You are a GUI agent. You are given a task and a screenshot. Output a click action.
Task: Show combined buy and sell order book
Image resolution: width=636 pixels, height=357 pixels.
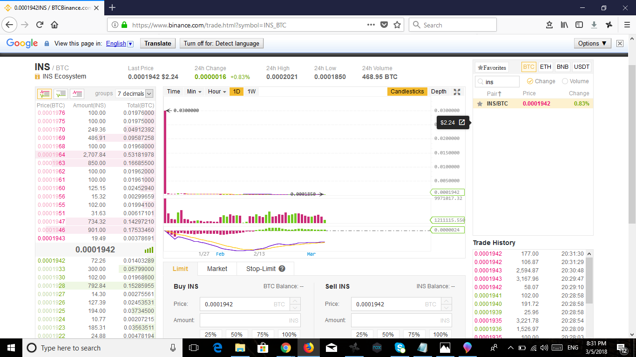44,93
